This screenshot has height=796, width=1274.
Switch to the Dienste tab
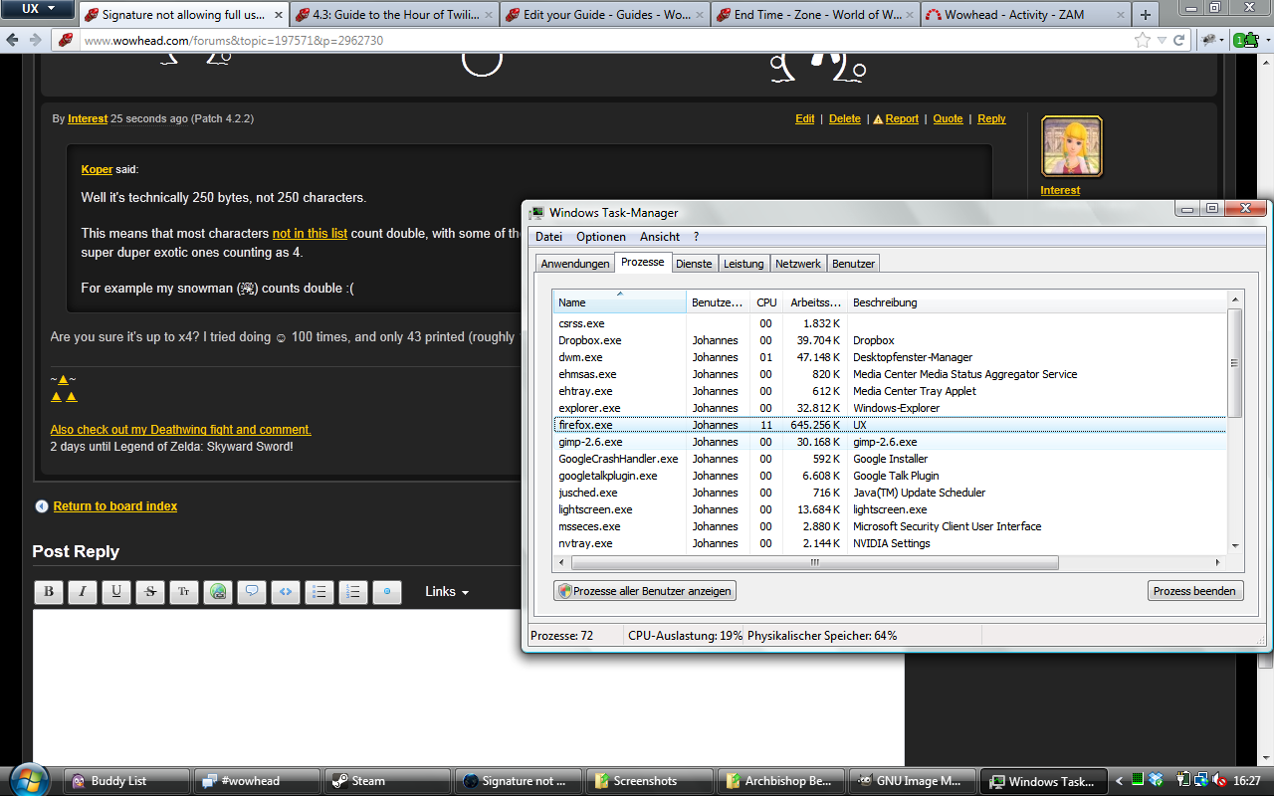point(694,264)
